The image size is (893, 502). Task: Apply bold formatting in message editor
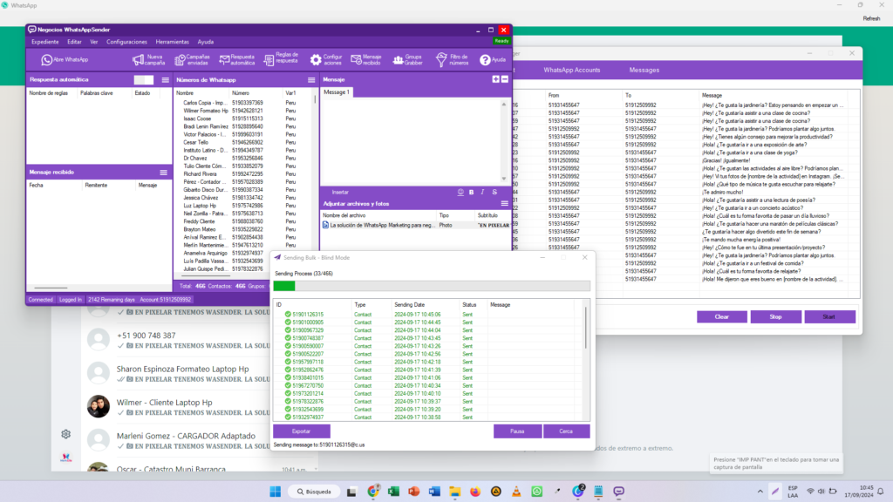click(x=472, y=193)
